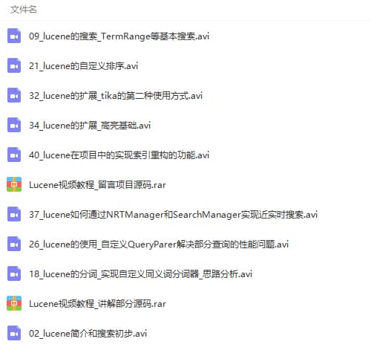
Task: Open Lucene视频教程_留言项目源码.rar file name
Action: pyautogui.click(x=97, y=185)
